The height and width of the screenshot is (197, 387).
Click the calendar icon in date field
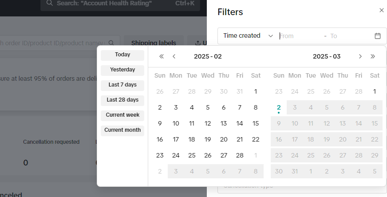coord(378,36)
